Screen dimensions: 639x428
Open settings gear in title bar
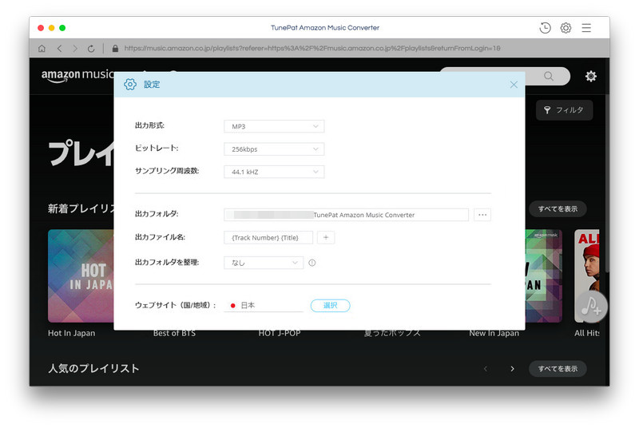tap(566, 28)
